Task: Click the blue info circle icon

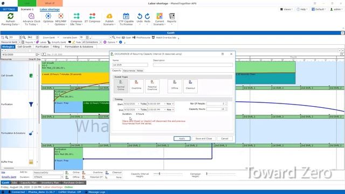Action: click(x=121, y=42)
